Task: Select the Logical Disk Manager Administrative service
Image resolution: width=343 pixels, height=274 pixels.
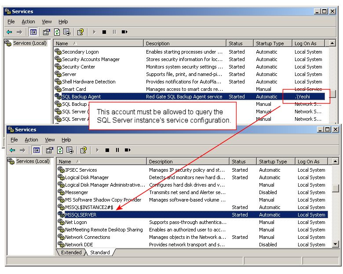Action: [x=193, y=185]
